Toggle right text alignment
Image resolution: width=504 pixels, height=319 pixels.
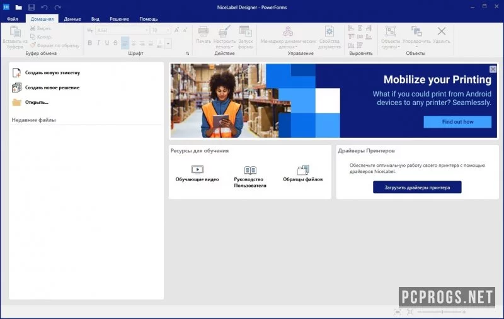142,43
